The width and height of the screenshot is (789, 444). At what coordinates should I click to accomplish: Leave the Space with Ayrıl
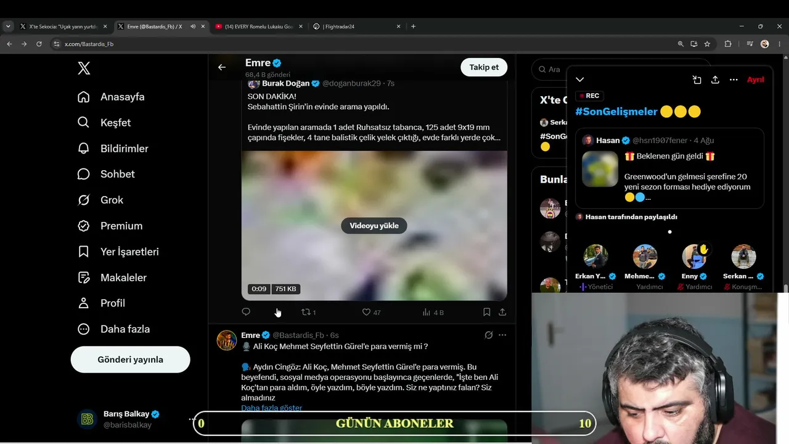(x=756, y=80)
